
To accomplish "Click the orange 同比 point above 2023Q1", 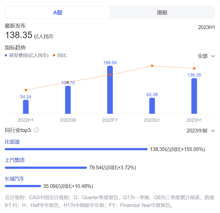I will coord(152,66).
